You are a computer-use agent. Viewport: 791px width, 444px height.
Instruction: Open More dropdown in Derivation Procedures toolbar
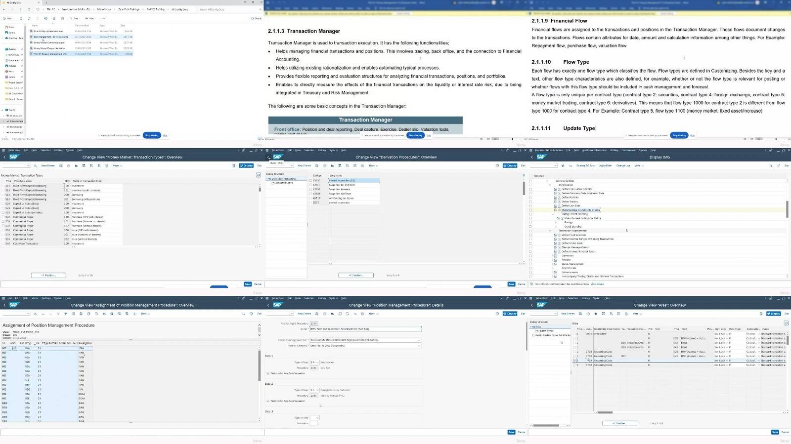coord(373,166)
